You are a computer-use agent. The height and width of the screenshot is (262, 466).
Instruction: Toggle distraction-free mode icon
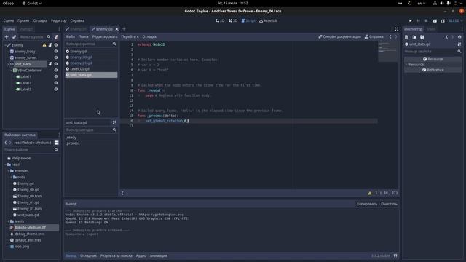click(x=396, y=29)
